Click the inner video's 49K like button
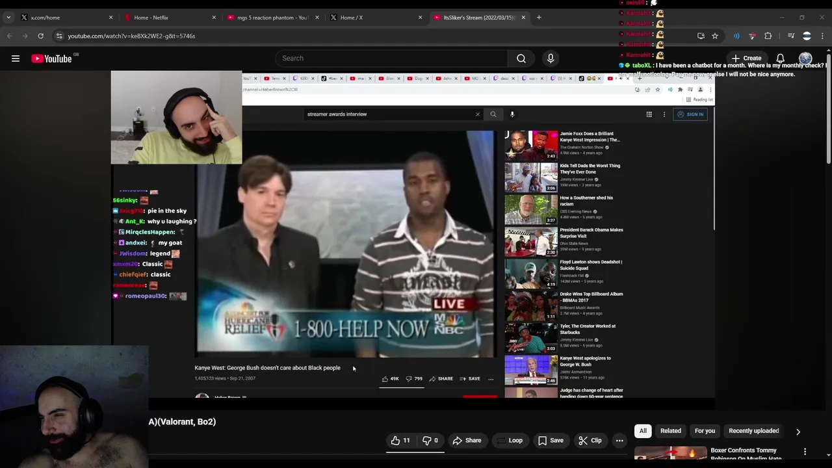 (390, 379)
